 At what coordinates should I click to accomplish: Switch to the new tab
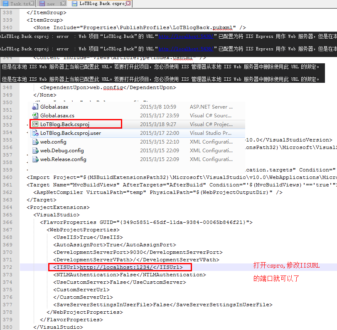click(x=51, y=4)
